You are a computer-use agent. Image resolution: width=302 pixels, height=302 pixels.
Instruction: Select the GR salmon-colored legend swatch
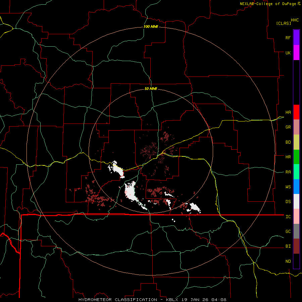click(296, 127)
